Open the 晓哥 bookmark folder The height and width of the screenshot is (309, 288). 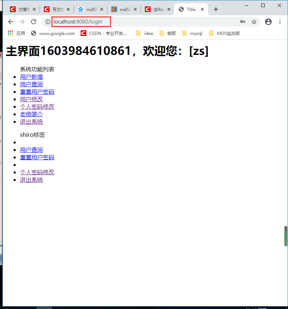point(168,33)
